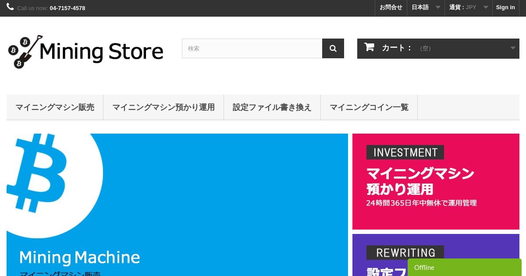Viewport: 526px width, 276px height.
Task: Click the shopping cart icon
Action: pos(369,47)
